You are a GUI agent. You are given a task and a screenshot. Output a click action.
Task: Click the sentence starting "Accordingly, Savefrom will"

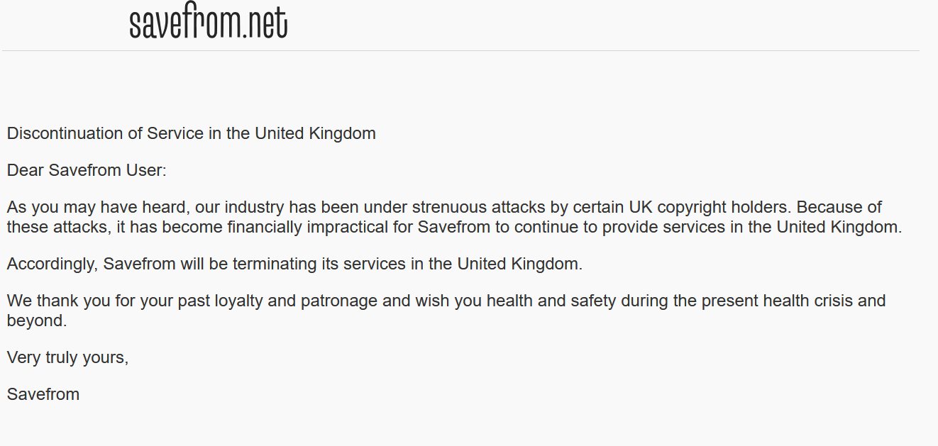[x=294, y=264]
